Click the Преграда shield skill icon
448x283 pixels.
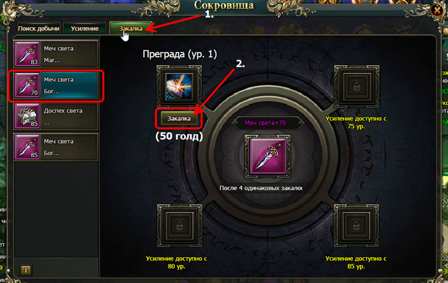[x=179, y=87]
